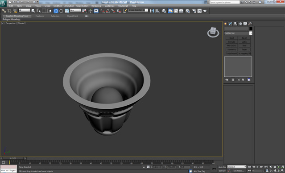This screenshot has width=285, height=173.
Task: Open the Schematic View icon
Action: 181,11
